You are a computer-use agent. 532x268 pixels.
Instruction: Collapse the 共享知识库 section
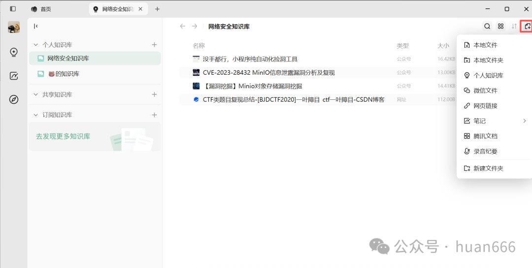tap(35, 94)
